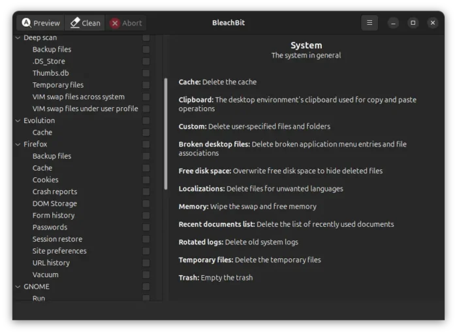Image resolution: width=457 pixels, height=334 pixels.
Task: Collapse the Evolution category
Action: [x=18, y=121]
